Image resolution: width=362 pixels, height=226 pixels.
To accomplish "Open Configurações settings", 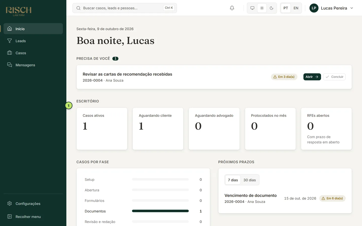I will click(33, 203).
